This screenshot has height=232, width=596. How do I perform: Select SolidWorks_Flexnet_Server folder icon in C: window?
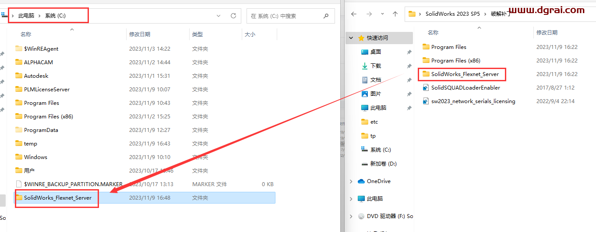click(x=19, y=197)
